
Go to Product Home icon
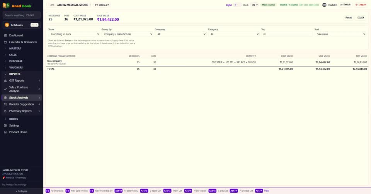point(5,132)
